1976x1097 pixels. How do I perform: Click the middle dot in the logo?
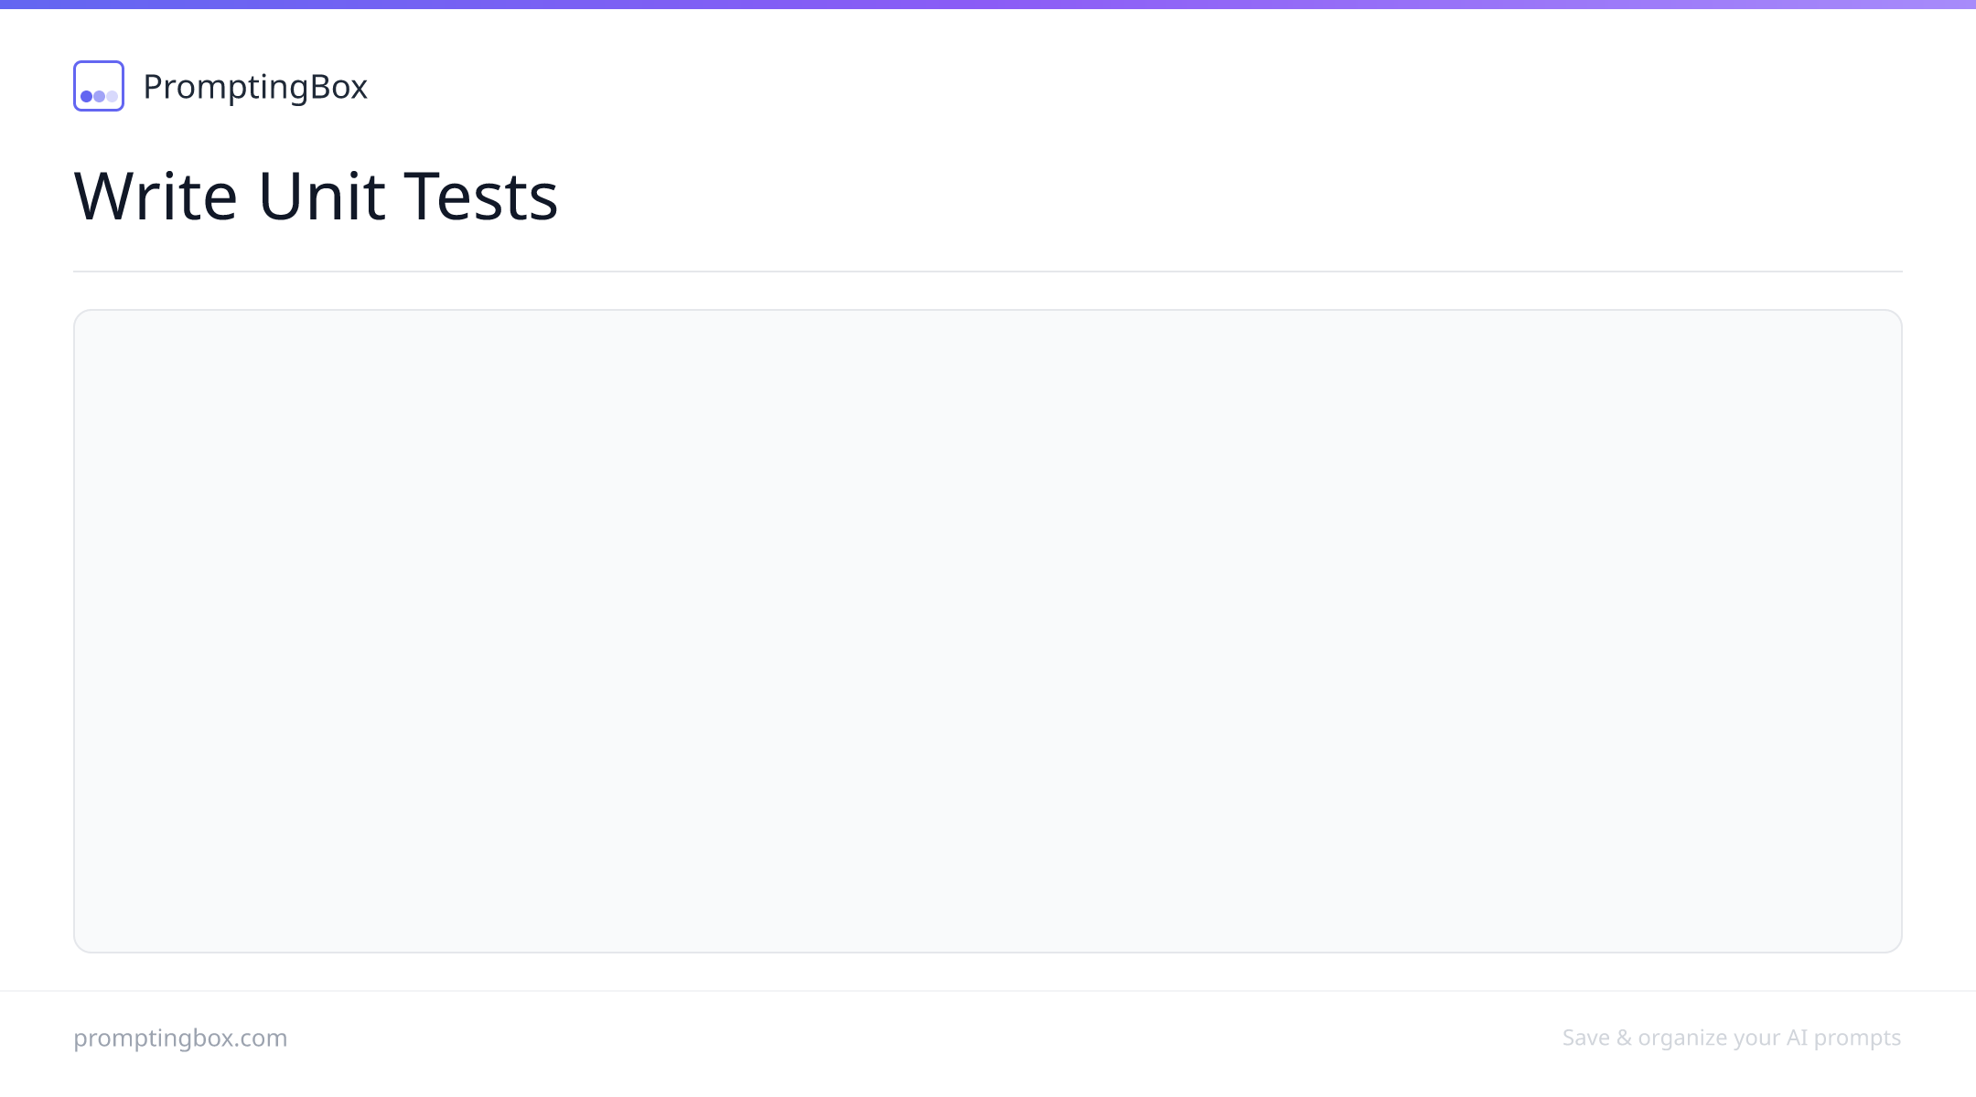pyautogui.click(x=99, y=96)
